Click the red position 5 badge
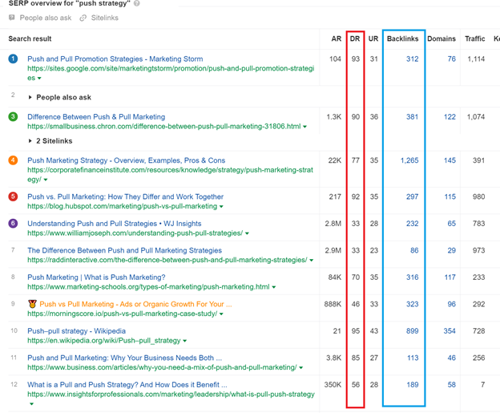 point(13,196)
